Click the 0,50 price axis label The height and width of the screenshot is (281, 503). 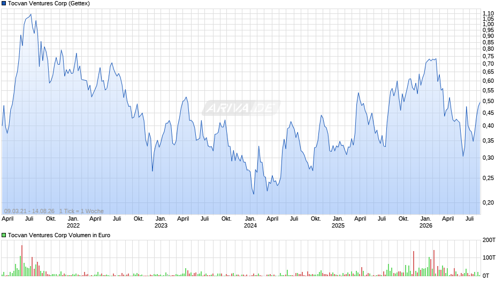[488, 102]
